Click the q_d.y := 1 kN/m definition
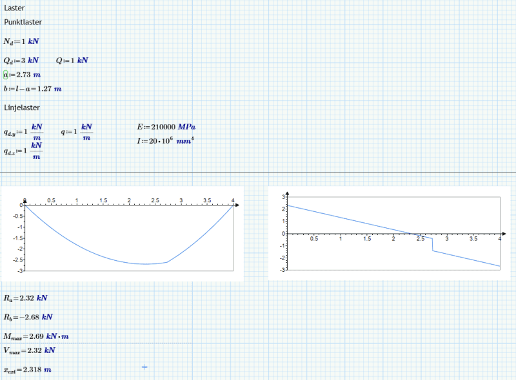This screenshot has height=380, width=516. 23,132
